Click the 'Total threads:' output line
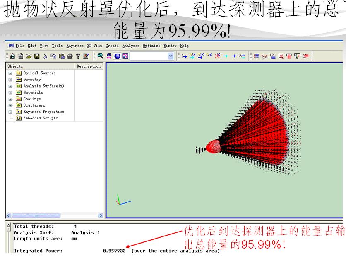 pyautogui.click(x=34, y=227)
